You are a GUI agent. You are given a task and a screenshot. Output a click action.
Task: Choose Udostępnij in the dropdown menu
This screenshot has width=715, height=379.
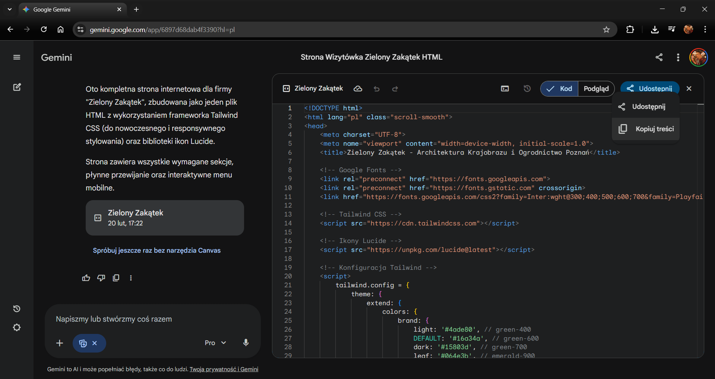click(646, 107)
